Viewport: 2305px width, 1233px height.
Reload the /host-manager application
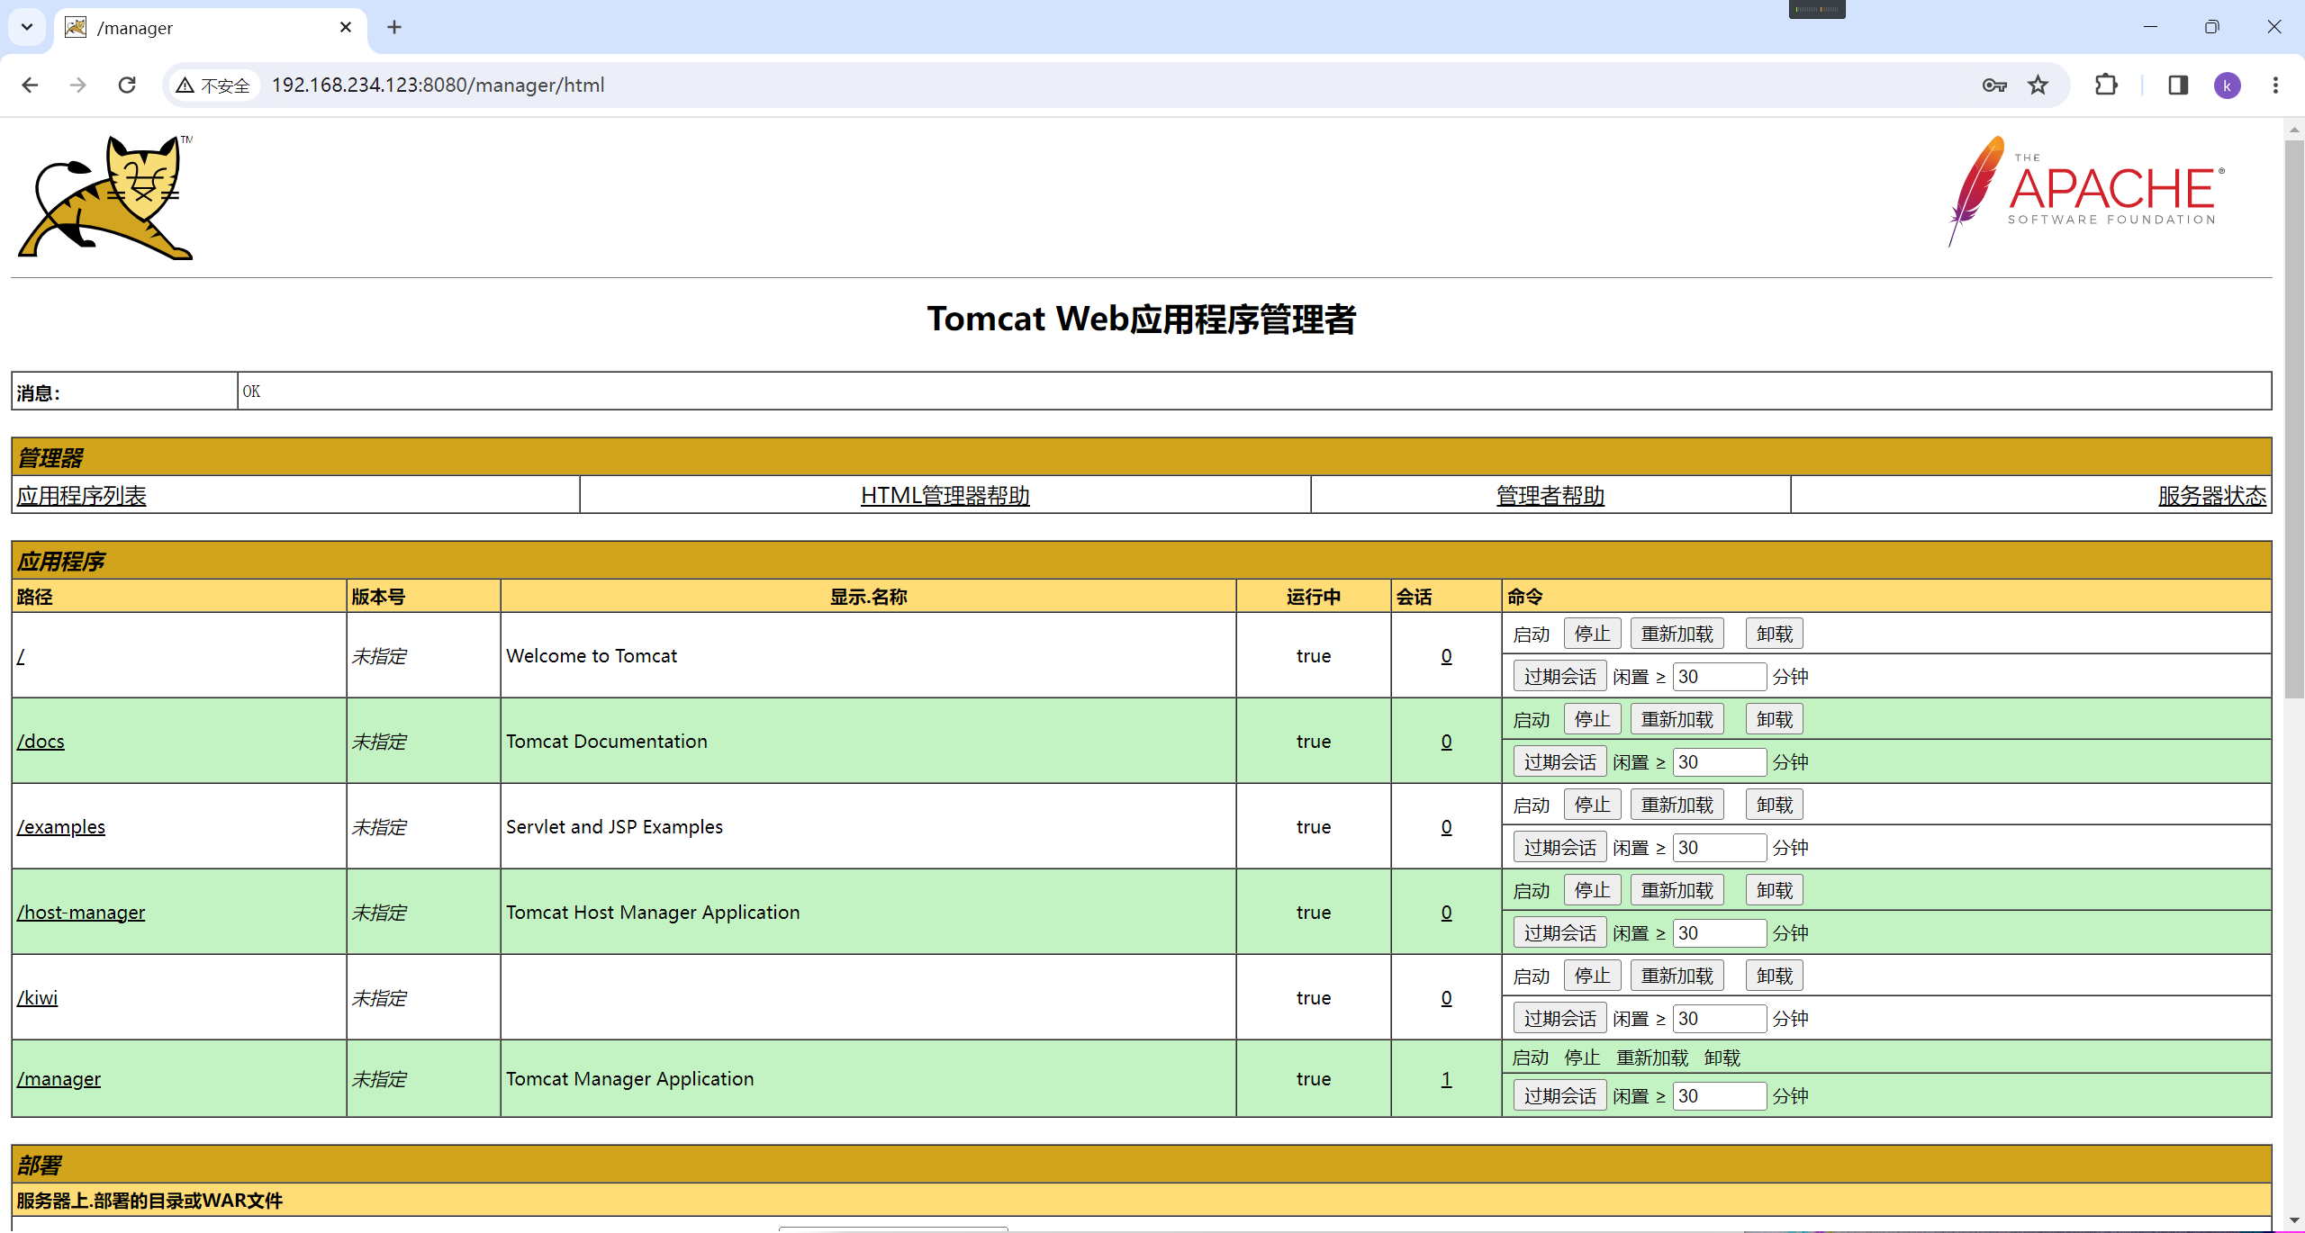coord(1677,890)
